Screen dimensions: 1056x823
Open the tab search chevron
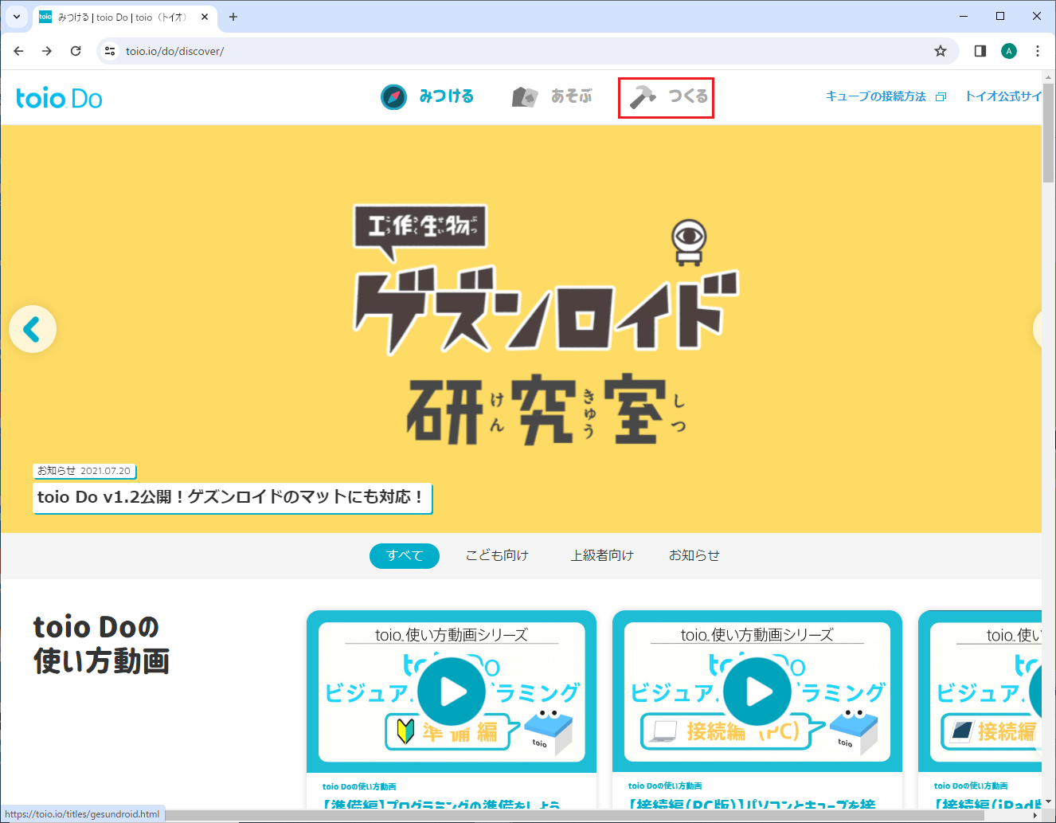click(x=16, y=17)
